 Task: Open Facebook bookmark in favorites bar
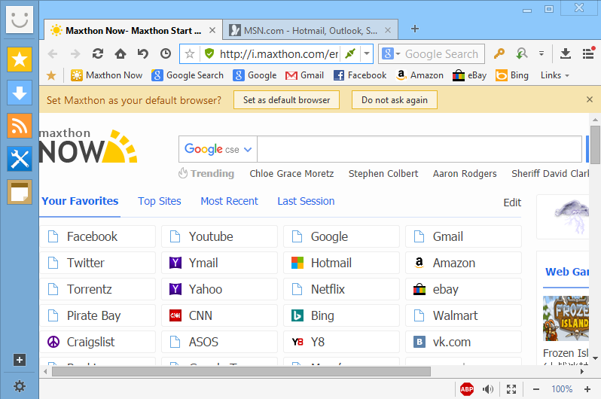coord(360,75)
